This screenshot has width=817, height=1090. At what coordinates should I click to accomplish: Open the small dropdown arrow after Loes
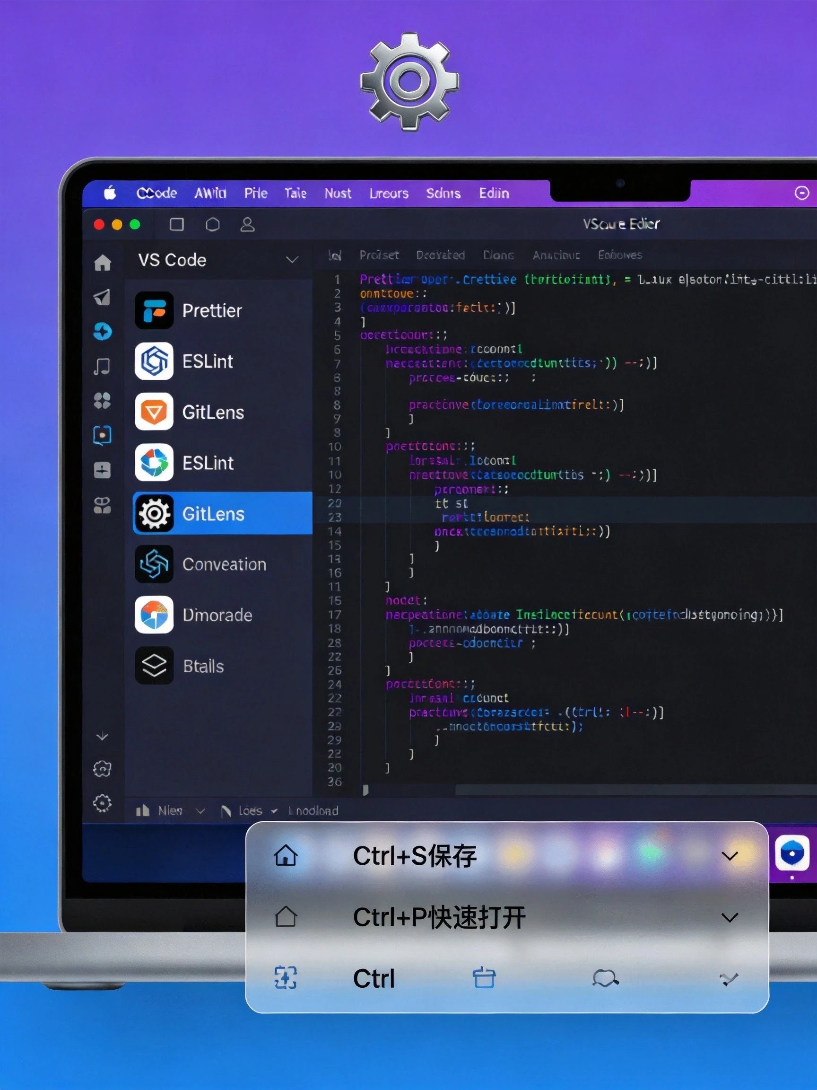[274, 811]
